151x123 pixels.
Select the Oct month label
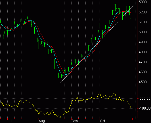102,121
